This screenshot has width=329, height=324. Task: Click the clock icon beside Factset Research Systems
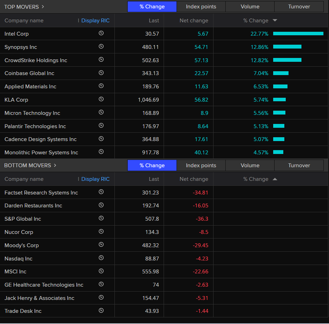[101, 192]
